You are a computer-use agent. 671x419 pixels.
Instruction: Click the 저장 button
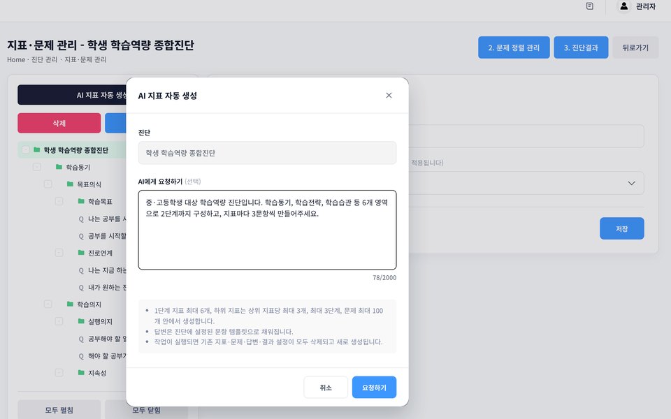[621, 228]
